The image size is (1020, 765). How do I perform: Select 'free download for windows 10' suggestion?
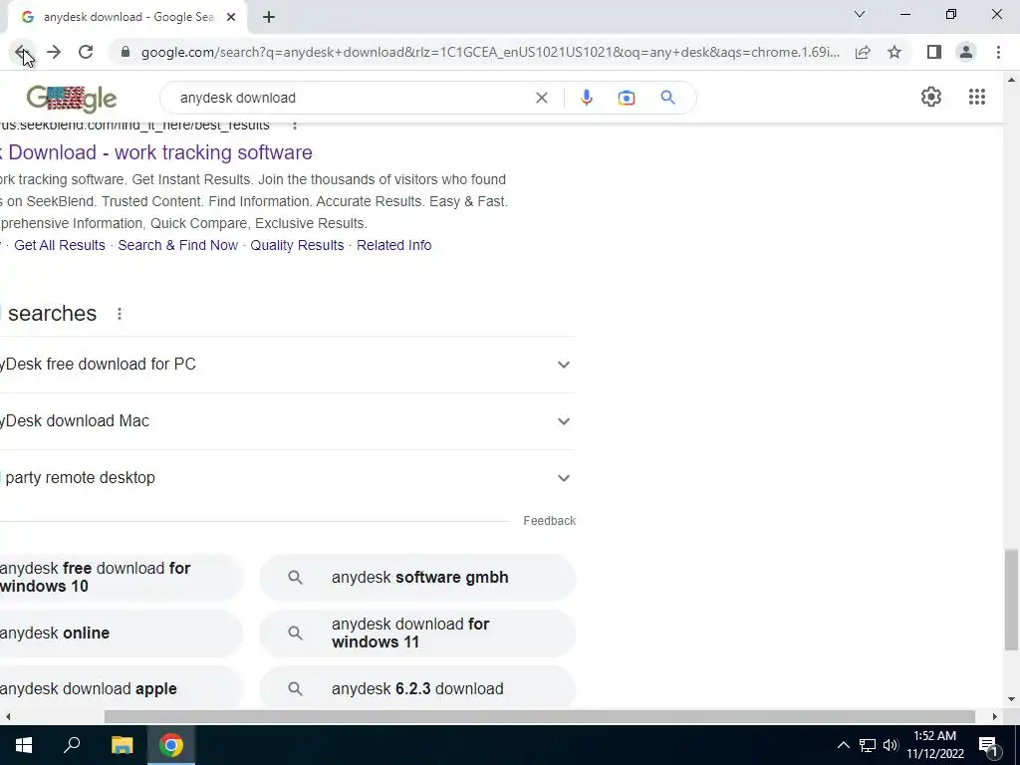click(121, 577)
